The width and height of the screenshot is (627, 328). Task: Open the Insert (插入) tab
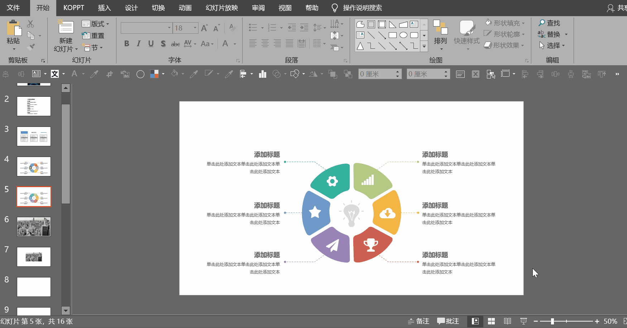click(104, 8)
